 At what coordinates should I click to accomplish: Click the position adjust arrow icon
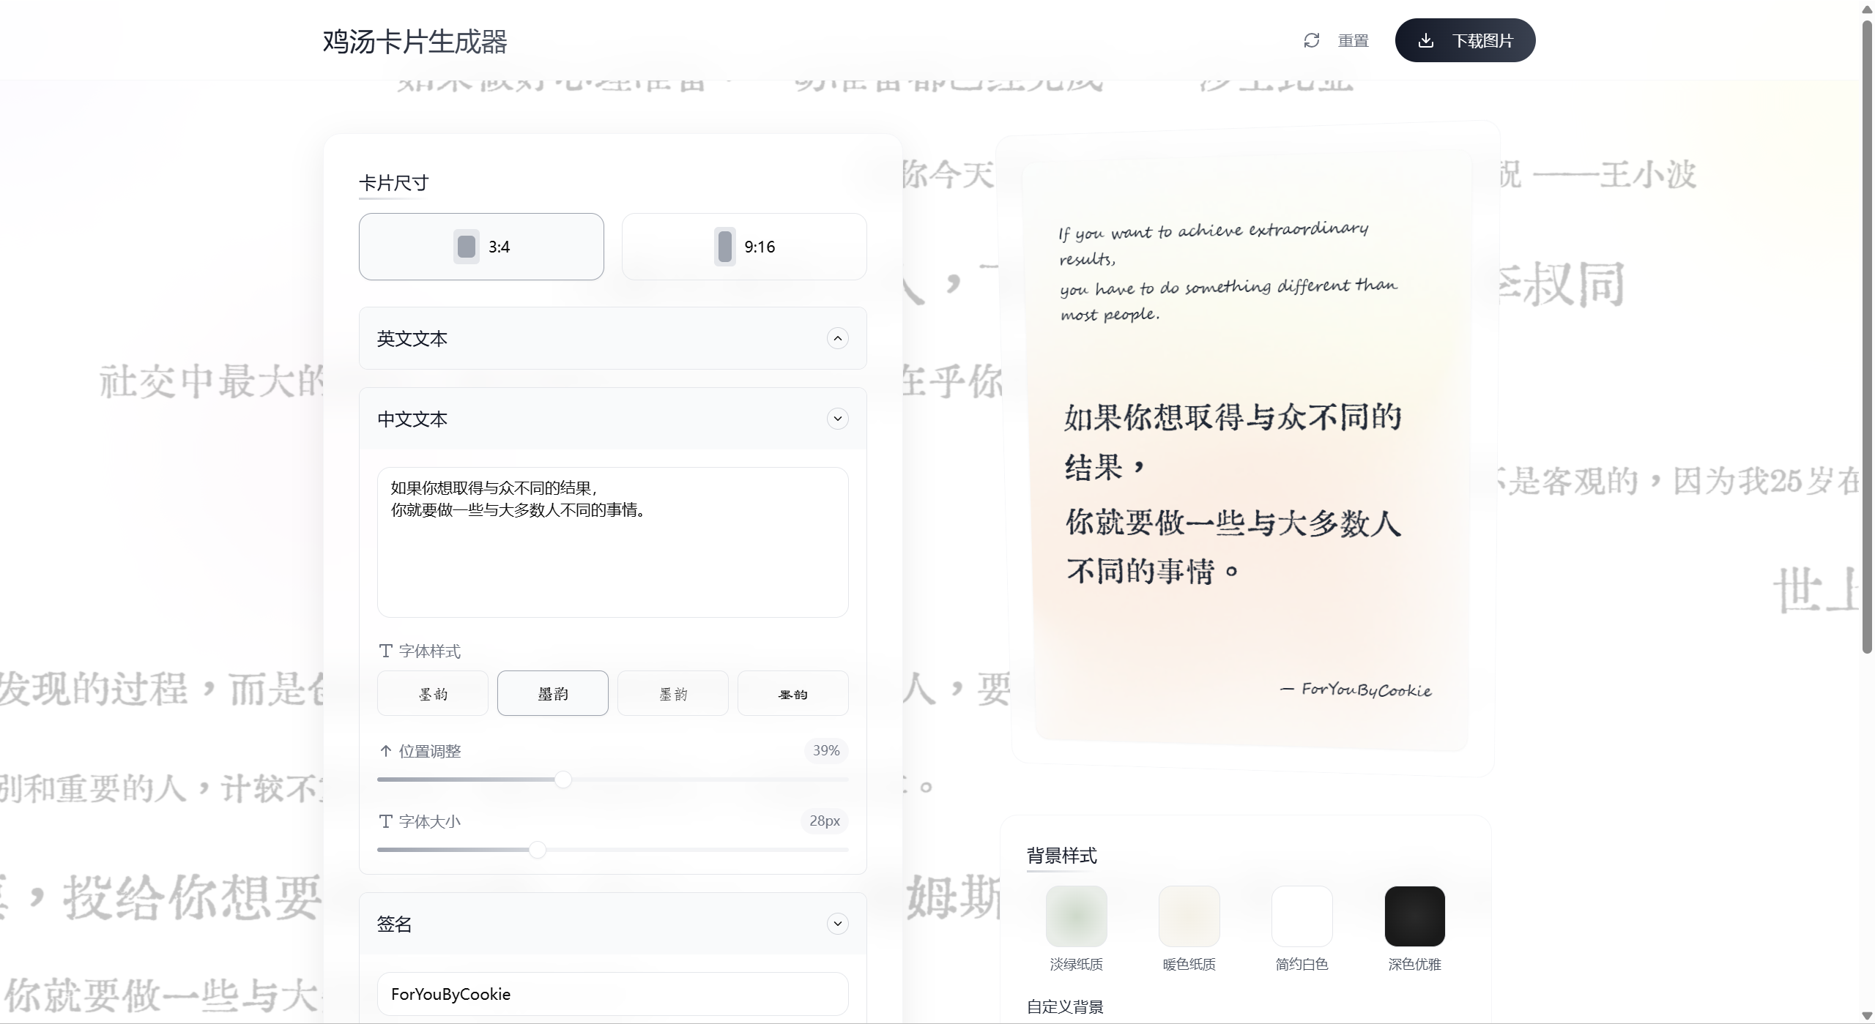[386, 751]
